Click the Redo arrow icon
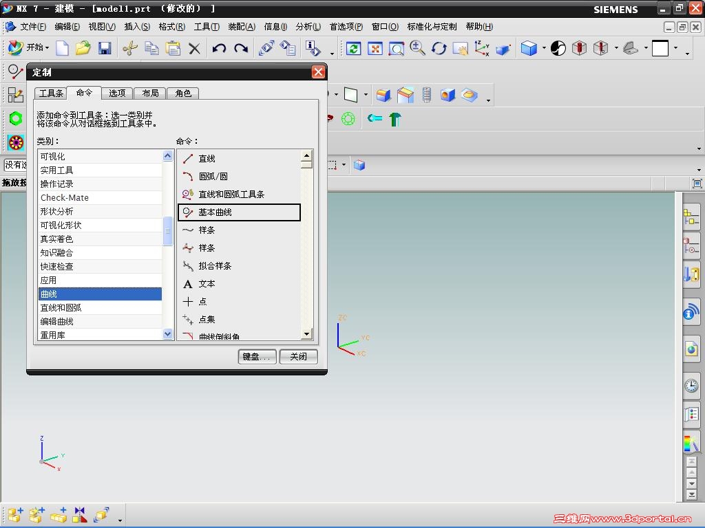The width and height of the screenshot is (705, 528). pos(241,48)
